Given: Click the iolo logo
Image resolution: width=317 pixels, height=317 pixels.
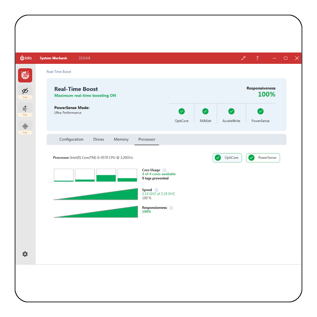Looking at the screenshot, I should coord(26,58).
